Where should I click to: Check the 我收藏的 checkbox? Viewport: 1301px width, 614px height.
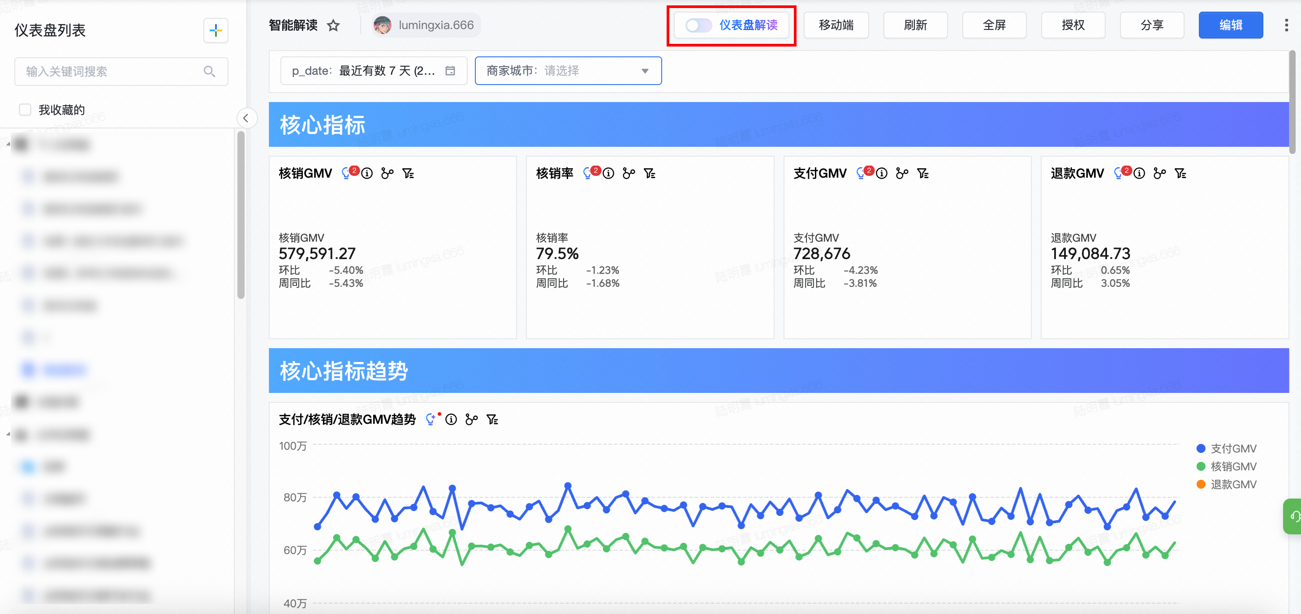(x=25, y=110)
